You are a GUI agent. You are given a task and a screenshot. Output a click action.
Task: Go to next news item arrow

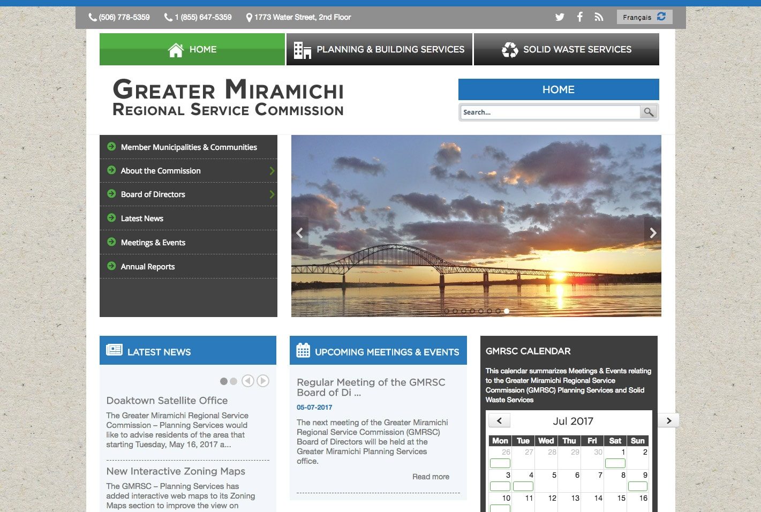coord(263,381)
